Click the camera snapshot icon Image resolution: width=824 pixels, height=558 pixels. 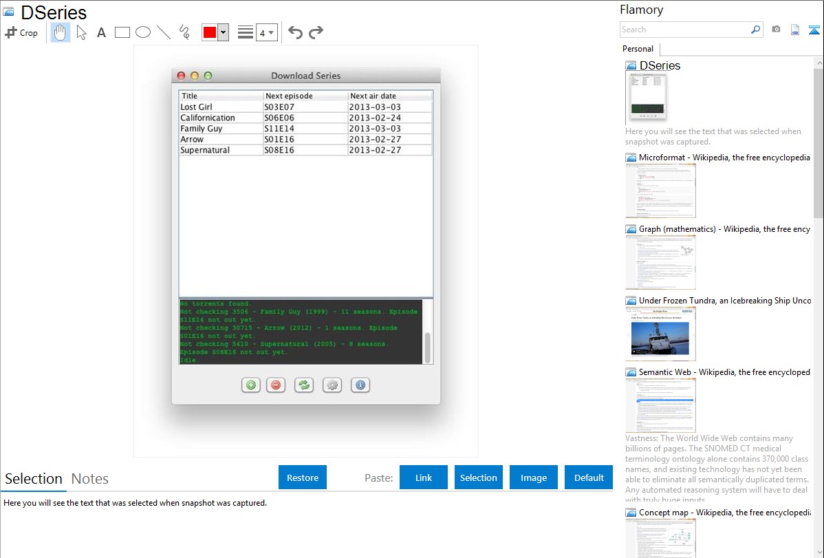[776, 30]
